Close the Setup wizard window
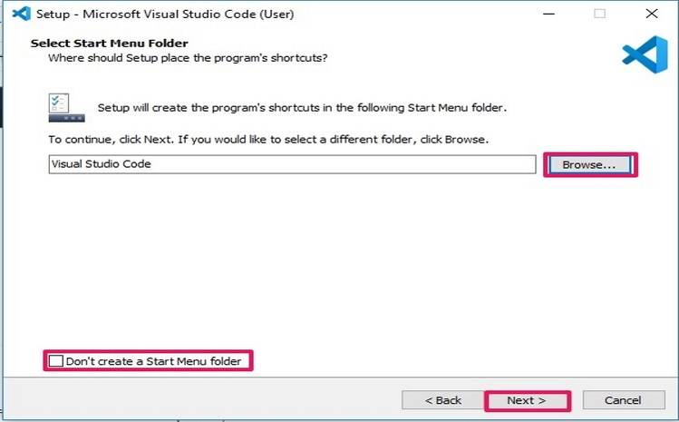 pos(652,15)
